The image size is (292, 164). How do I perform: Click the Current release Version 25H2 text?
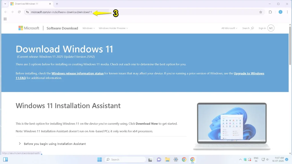pyautogui.click(x=56, y=57)
